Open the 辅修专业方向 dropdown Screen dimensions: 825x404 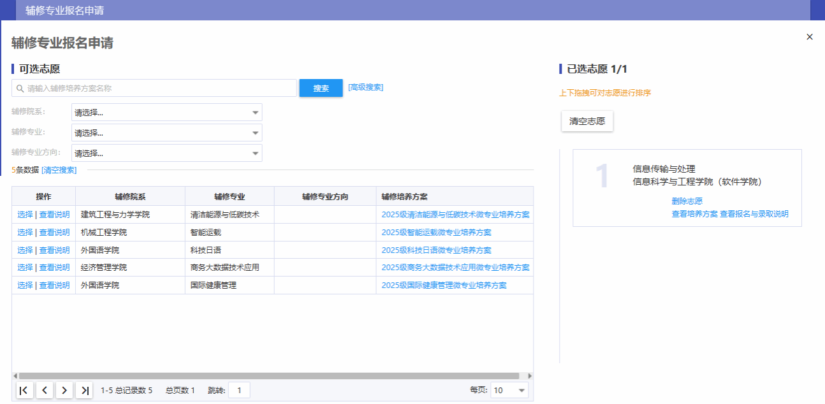[x=166, y=154]
